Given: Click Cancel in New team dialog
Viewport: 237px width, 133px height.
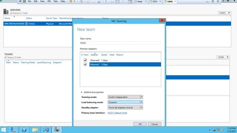Looking at the screenshot, I should point(154,124).
